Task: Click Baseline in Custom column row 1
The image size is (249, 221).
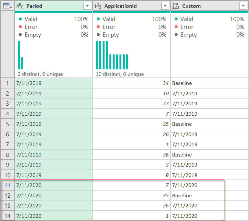Action: click(x=209, y=83)
